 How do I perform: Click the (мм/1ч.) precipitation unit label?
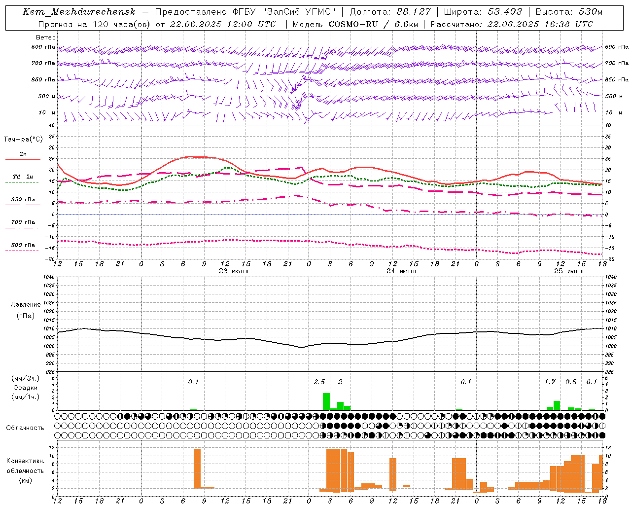[26, 397]
